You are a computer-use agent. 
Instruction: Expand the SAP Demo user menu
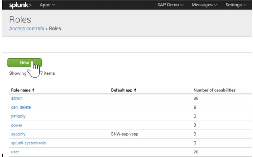pos(170,5)
